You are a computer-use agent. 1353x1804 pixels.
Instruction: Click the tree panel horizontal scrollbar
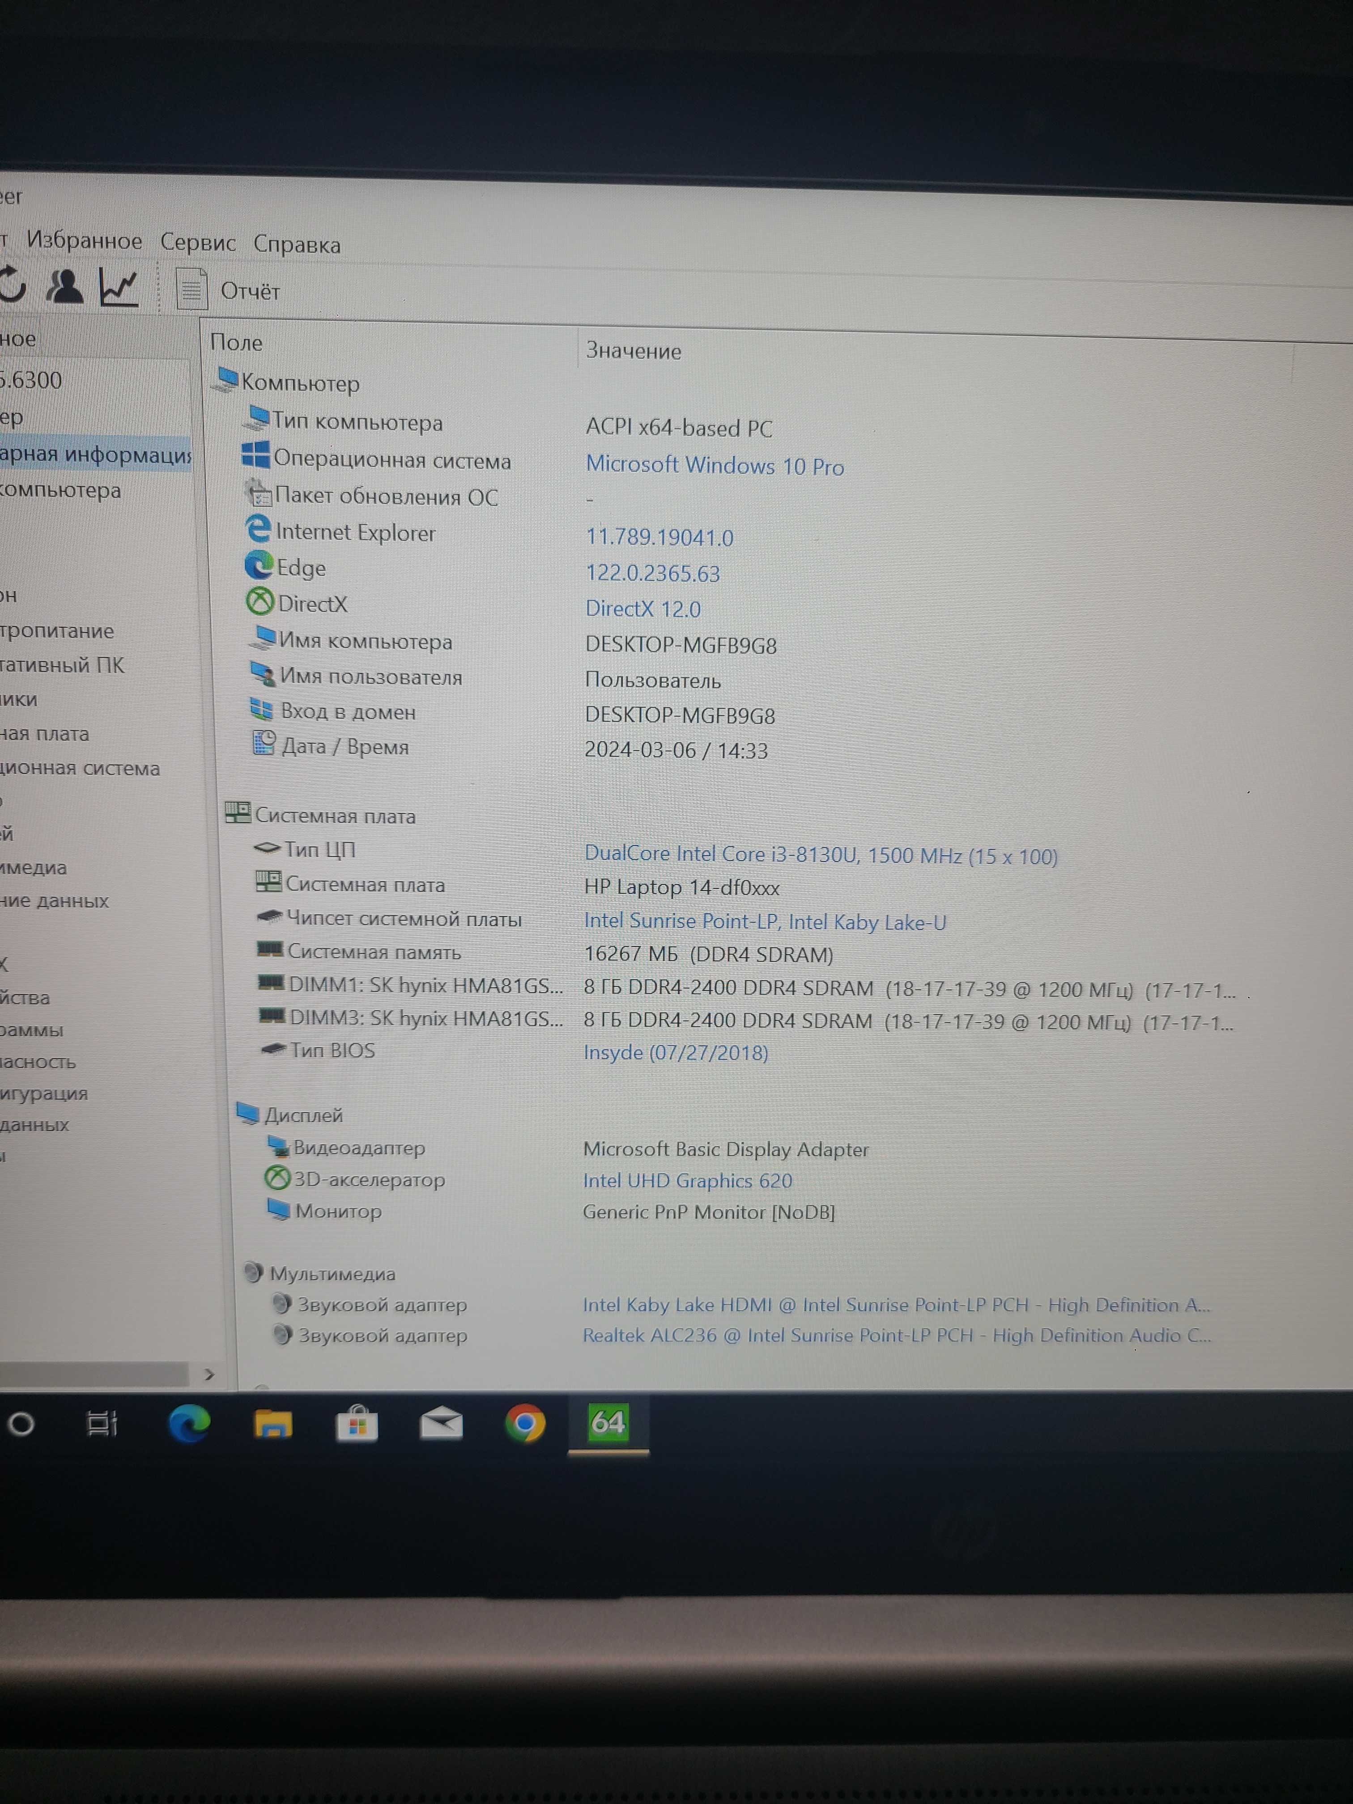pos(94,1374)
